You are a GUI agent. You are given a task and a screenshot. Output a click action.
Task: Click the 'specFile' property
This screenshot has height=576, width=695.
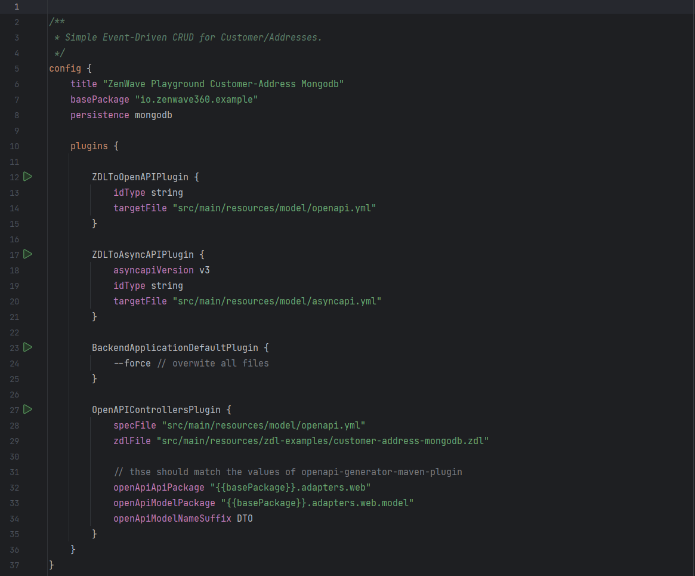[x=134, y=425]
